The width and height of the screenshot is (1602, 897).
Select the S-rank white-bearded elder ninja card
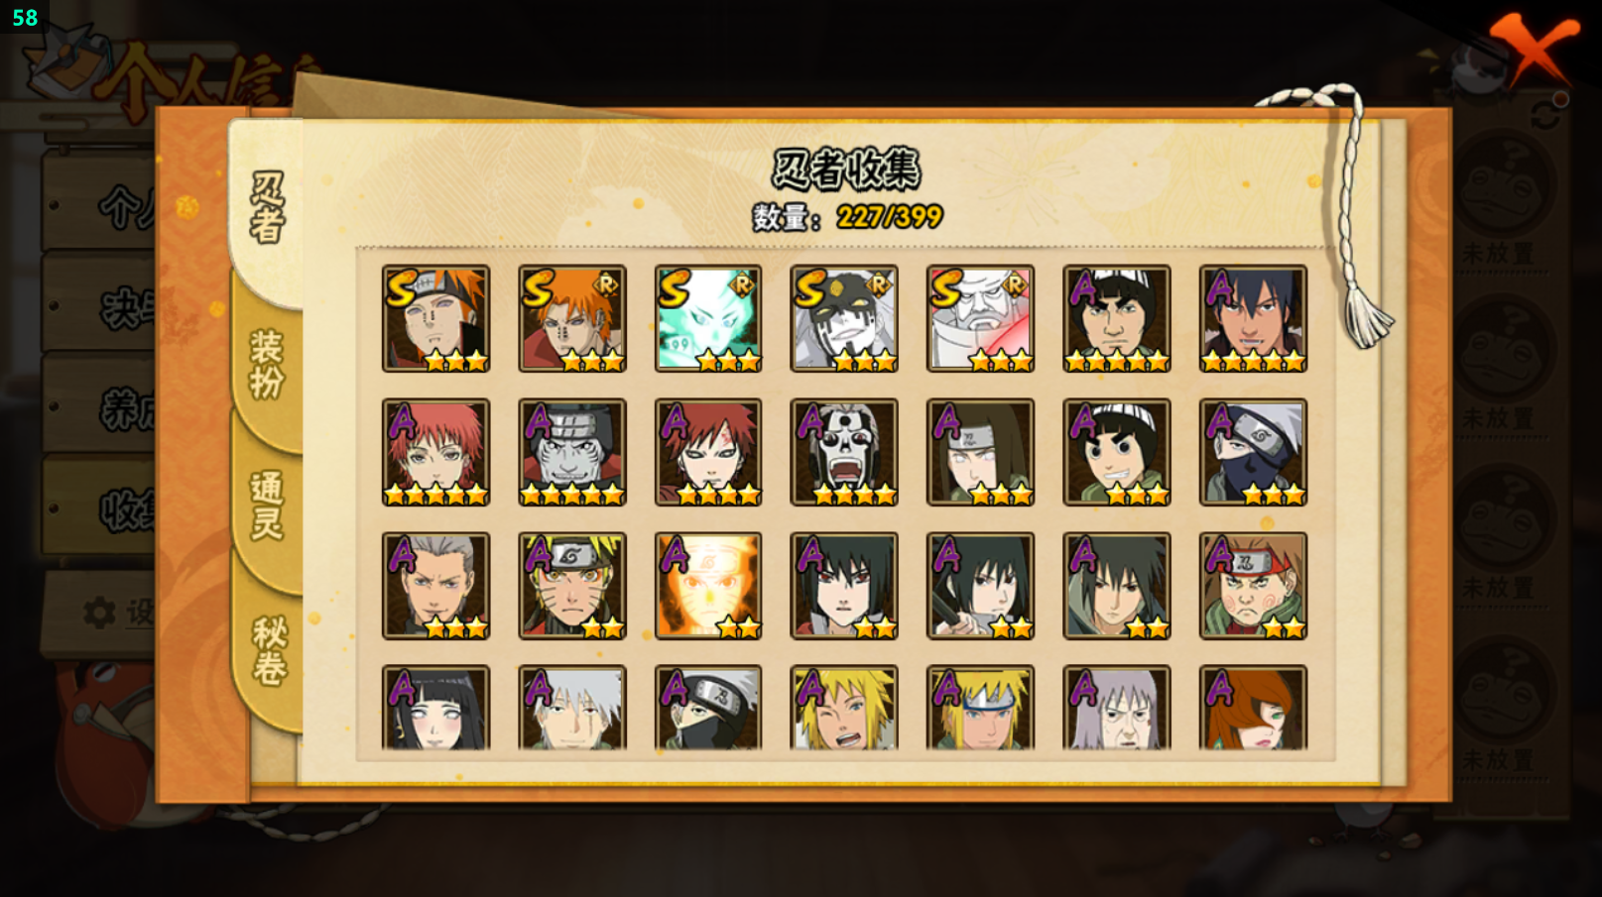point(981,318)
